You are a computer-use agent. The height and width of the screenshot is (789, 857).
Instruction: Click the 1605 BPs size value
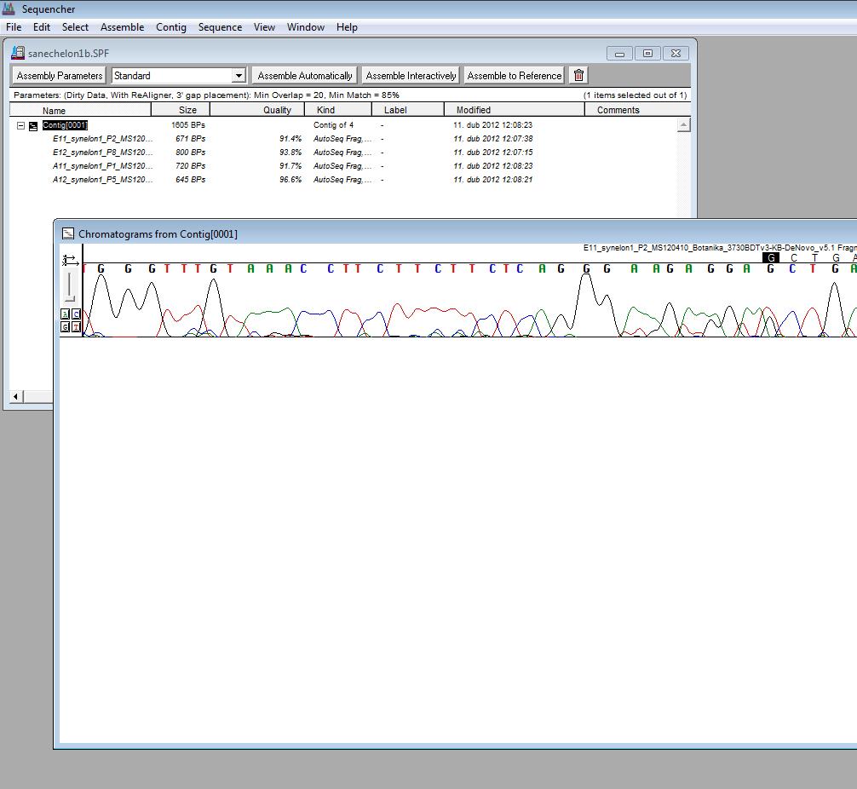point(188,125)
